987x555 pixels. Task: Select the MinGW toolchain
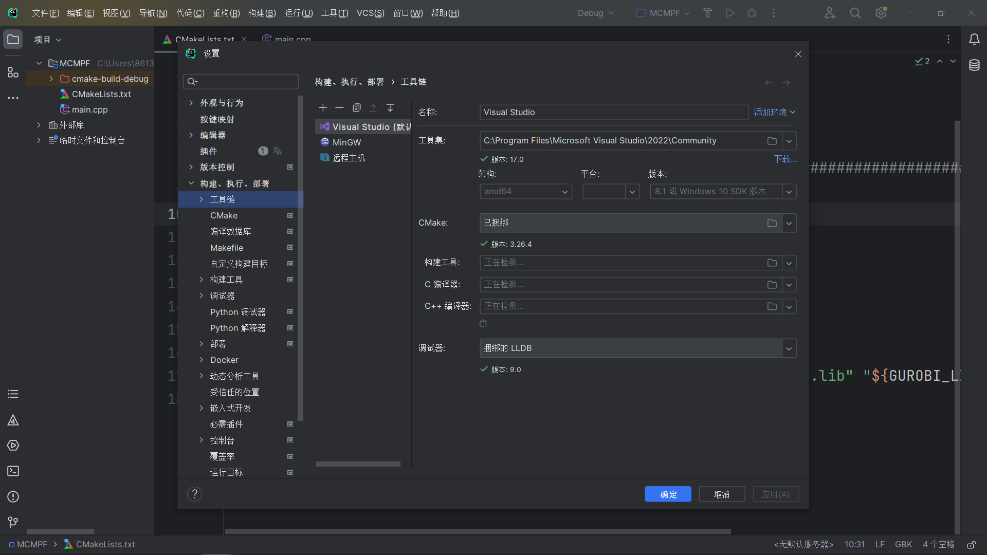[x=363, y=142]
